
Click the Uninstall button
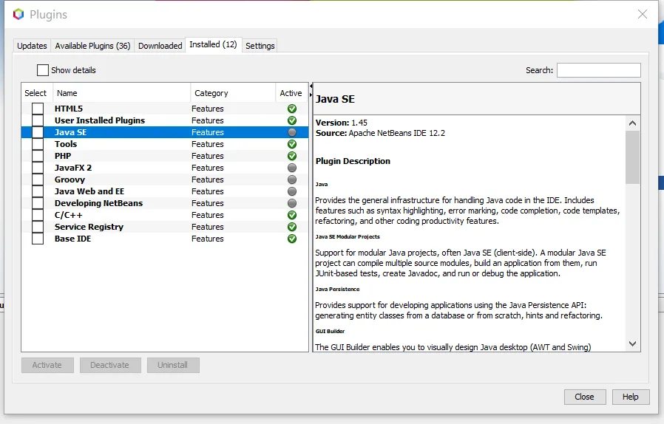tap(173, 365)
